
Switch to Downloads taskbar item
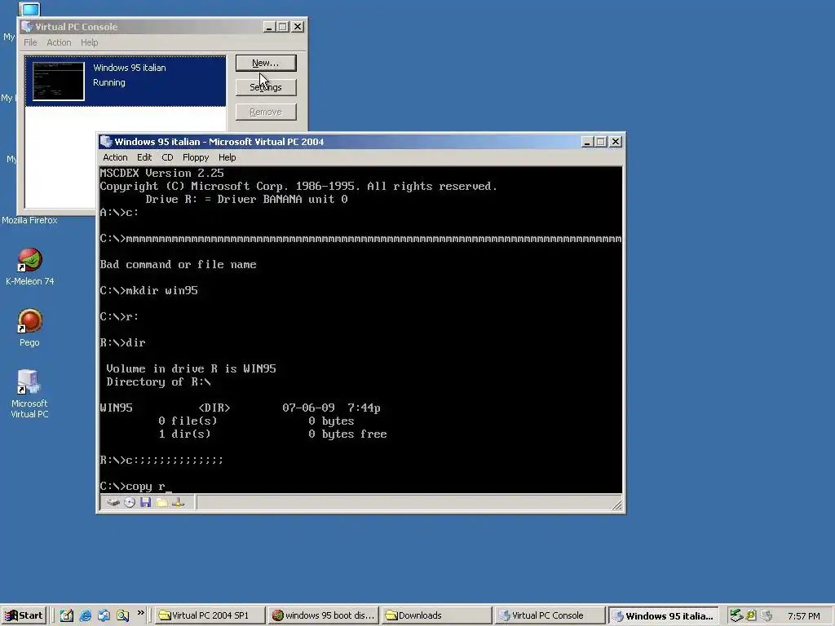437,615
